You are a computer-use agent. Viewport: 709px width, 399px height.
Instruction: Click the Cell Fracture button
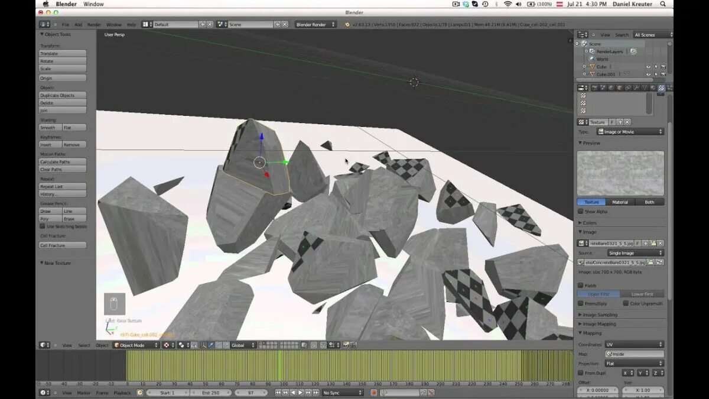pos(62,245)
